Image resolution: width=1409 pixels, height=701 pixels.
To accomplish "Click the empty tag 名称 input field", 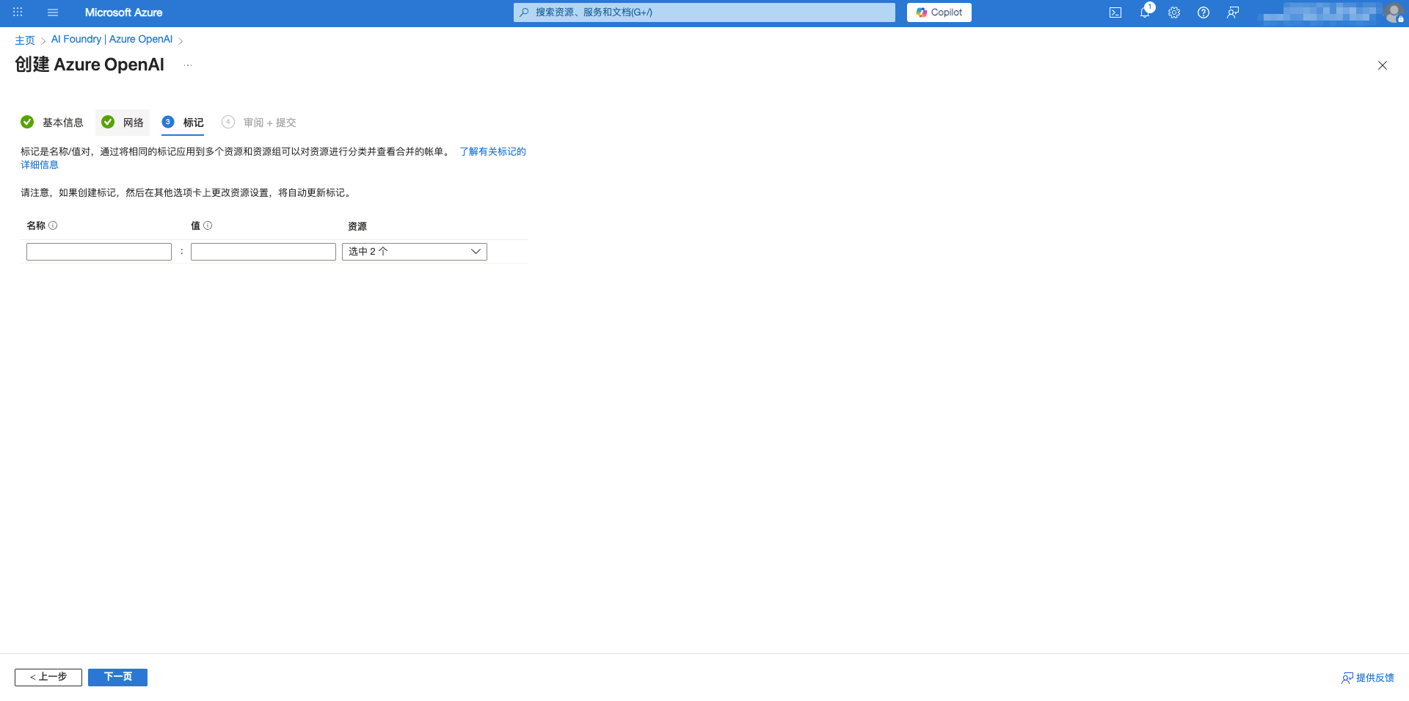I will (98, 251).
